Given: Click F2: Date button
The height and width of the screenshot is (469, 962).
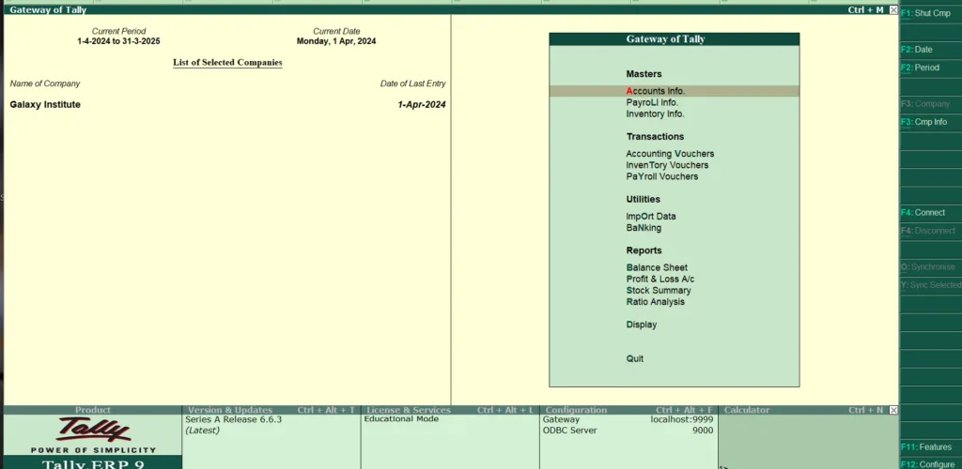Looking at the screenshot, I should [x=930, y=50].
